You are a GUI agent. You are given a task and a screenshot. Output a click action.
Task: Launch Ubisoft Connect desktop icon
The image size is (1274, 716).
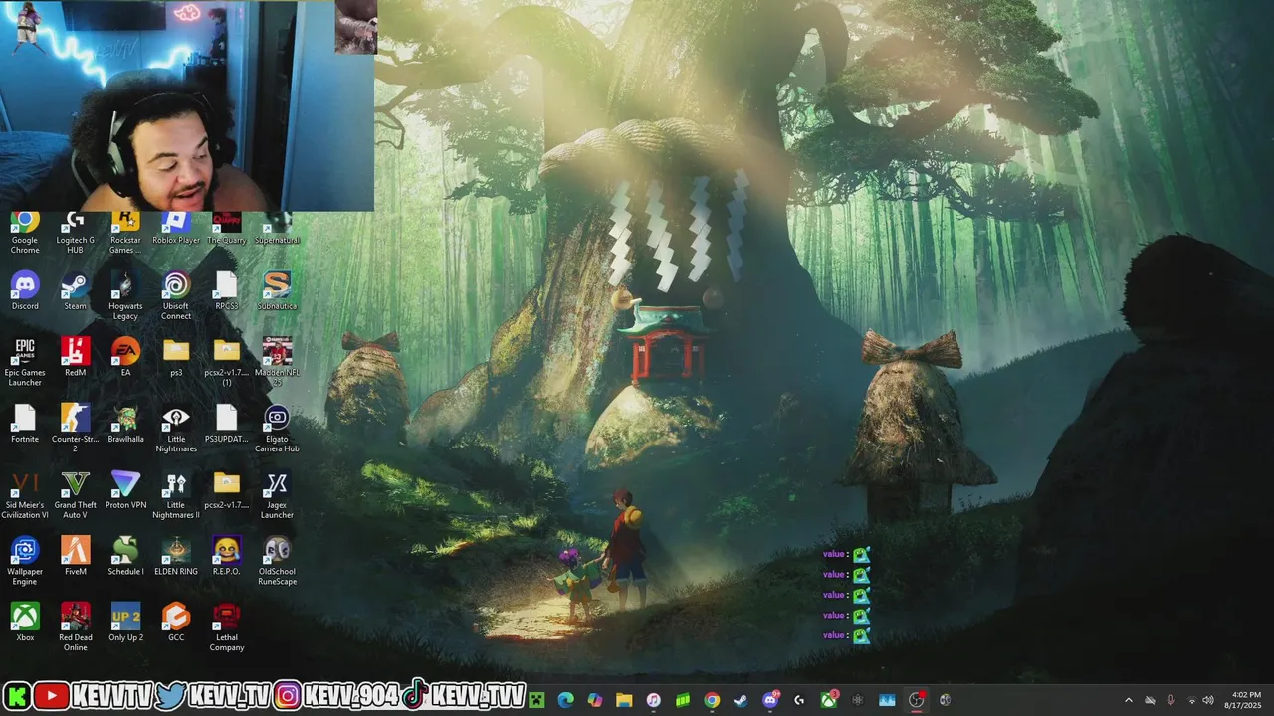point(176,295)
